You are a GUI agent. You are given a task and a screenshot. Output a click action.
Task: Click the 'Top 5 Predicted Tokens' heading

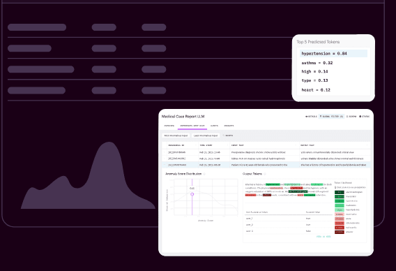tap(318, 42)
